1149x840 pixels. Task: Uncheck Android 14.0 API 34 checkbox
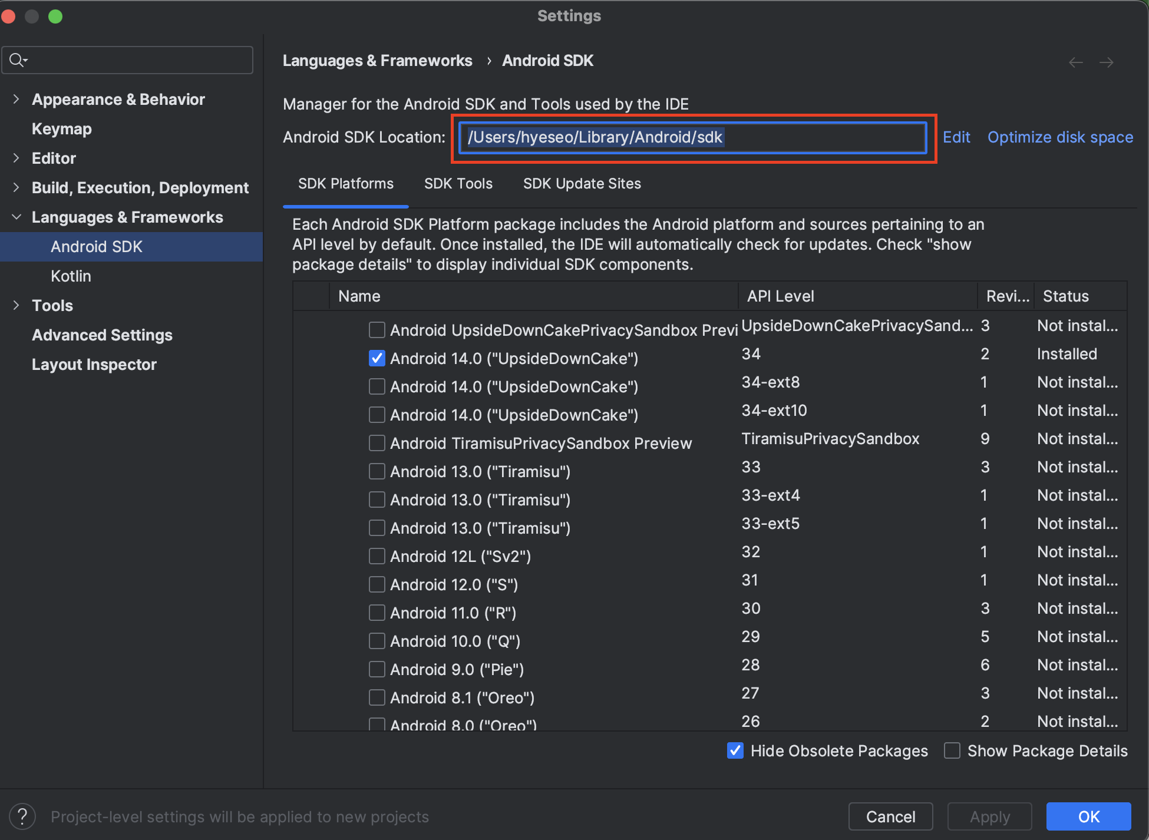pyautogui.click(x=377, y=358)
